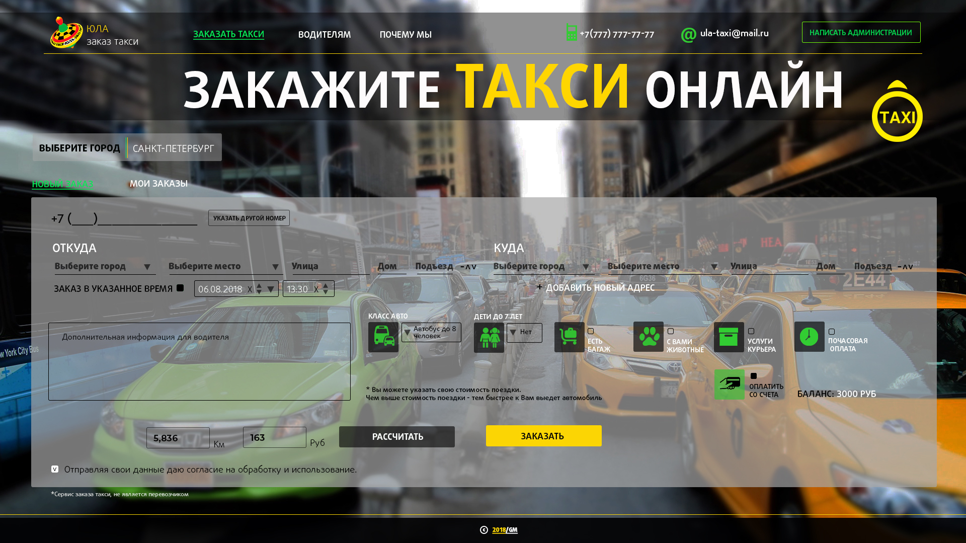Toggle Оплатить со счета checkbox
The width and height of the screenshot is (966, 543).
[x=754, y=376]
